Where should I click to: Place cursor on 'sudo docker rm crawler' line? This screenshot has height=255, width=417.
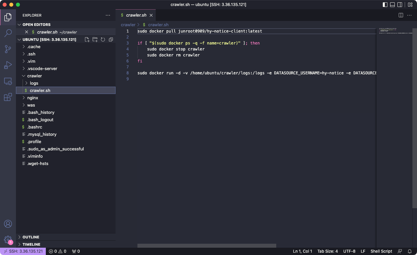click(173, 55)
